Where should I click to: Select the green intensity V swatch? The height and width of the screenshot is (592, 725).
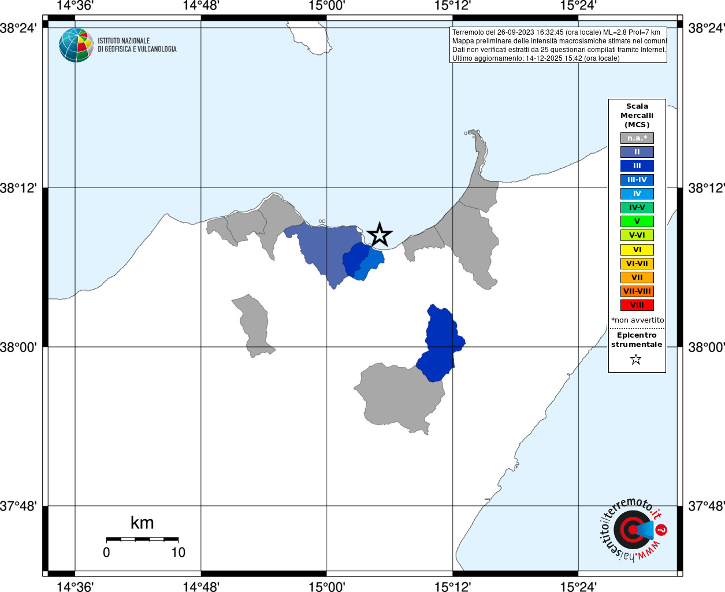637,221
